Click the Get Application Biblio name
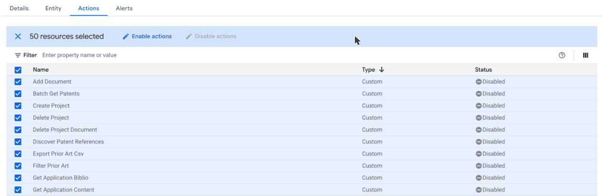 [60, 178]
